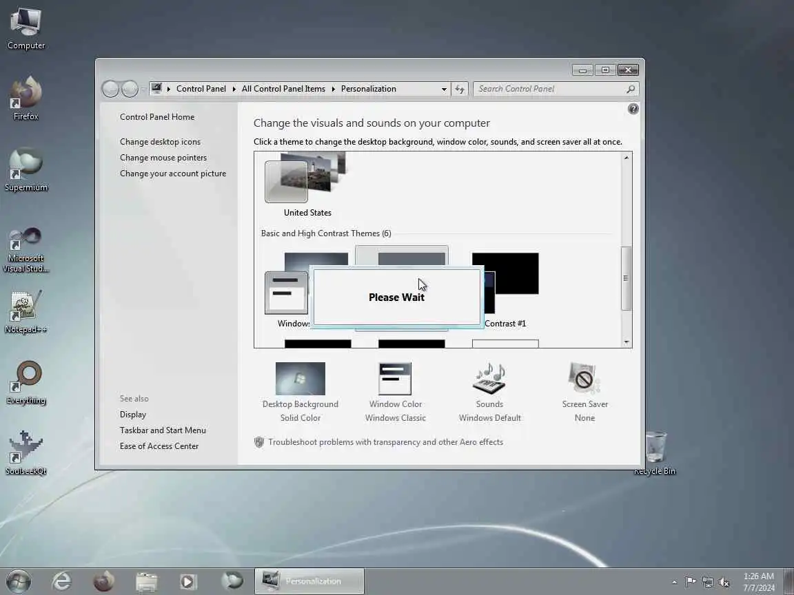Click the muted volume tray icon
This screenshot has width=794, height=595.
pos(724,582)
